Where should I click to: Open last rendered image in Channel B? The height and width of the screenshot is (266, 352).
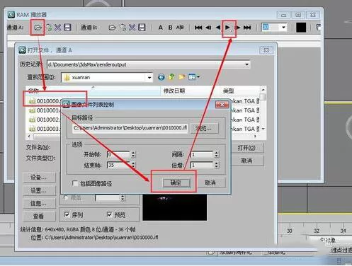(123, 28)
